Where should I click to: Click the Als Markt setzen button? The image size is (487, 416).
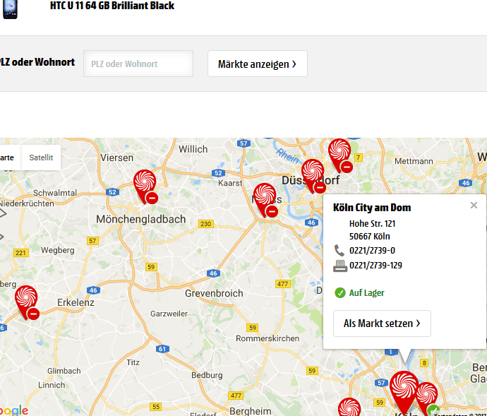point(382,323)
